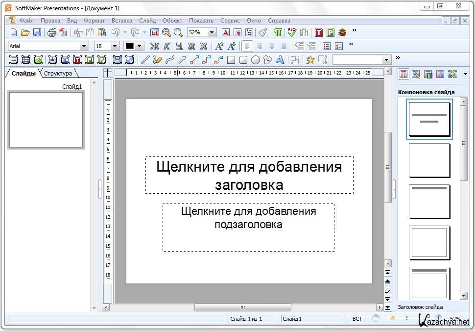Click the Save floppy disk icon

click(x=37, y=33)
